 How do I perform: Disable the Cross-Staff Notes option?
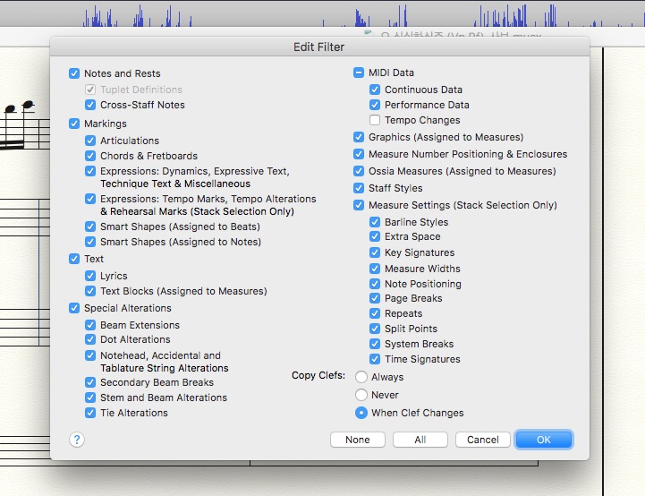[90, 105]
